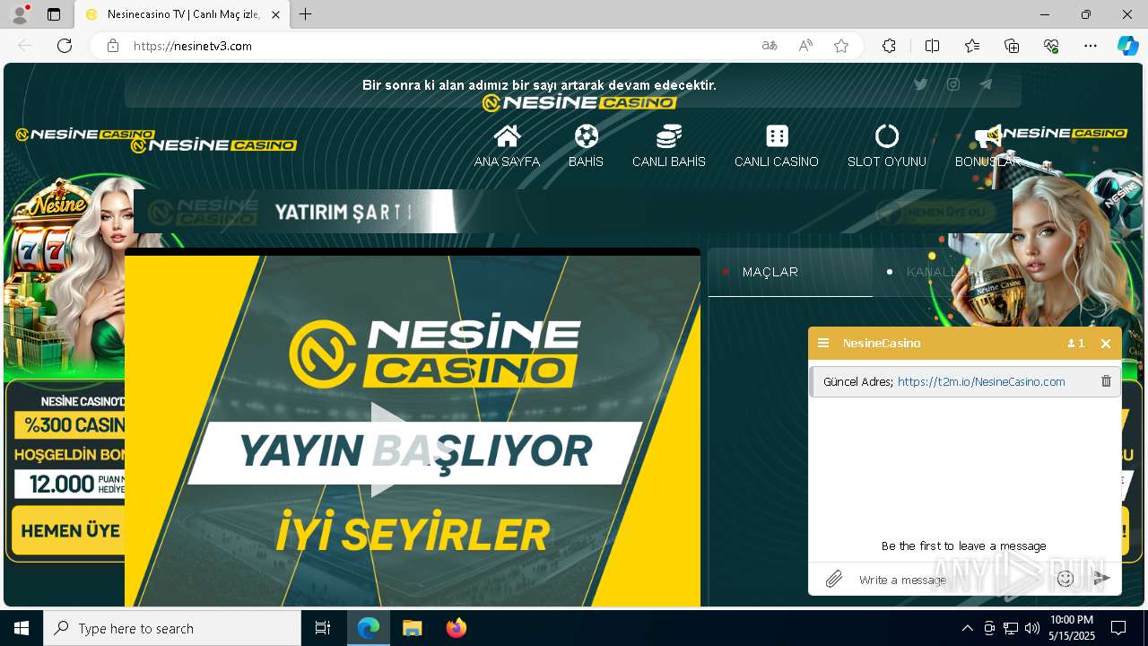Viewport: 1148px width, 646px height.
Task: View site information lock icon
Action: tap(113, 46)
